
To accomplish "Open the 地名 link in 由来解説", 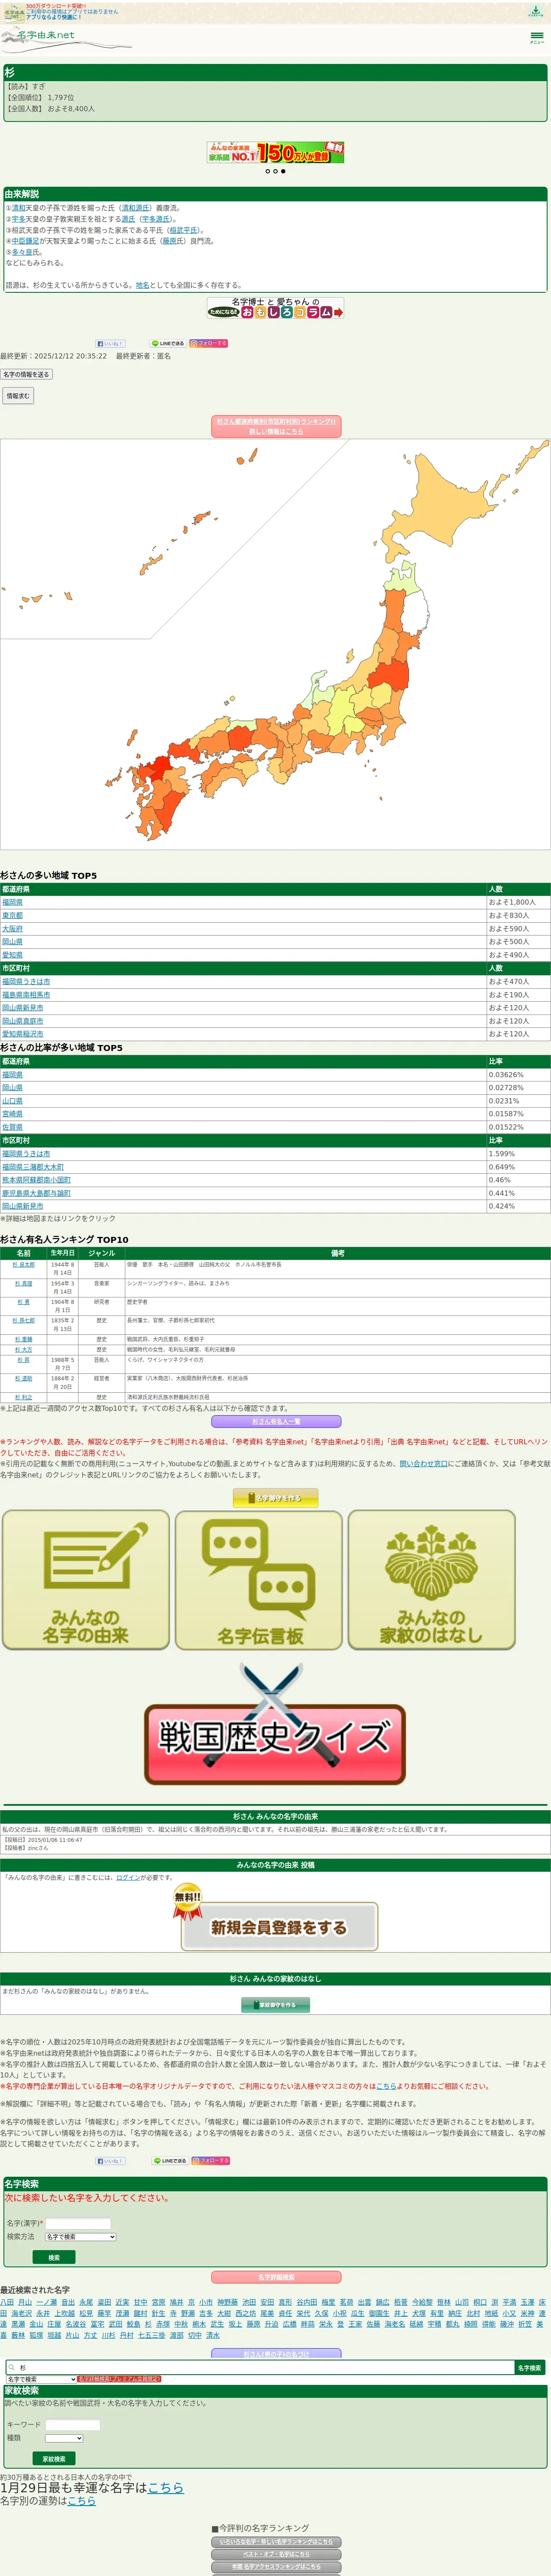I will pos(143,285).
